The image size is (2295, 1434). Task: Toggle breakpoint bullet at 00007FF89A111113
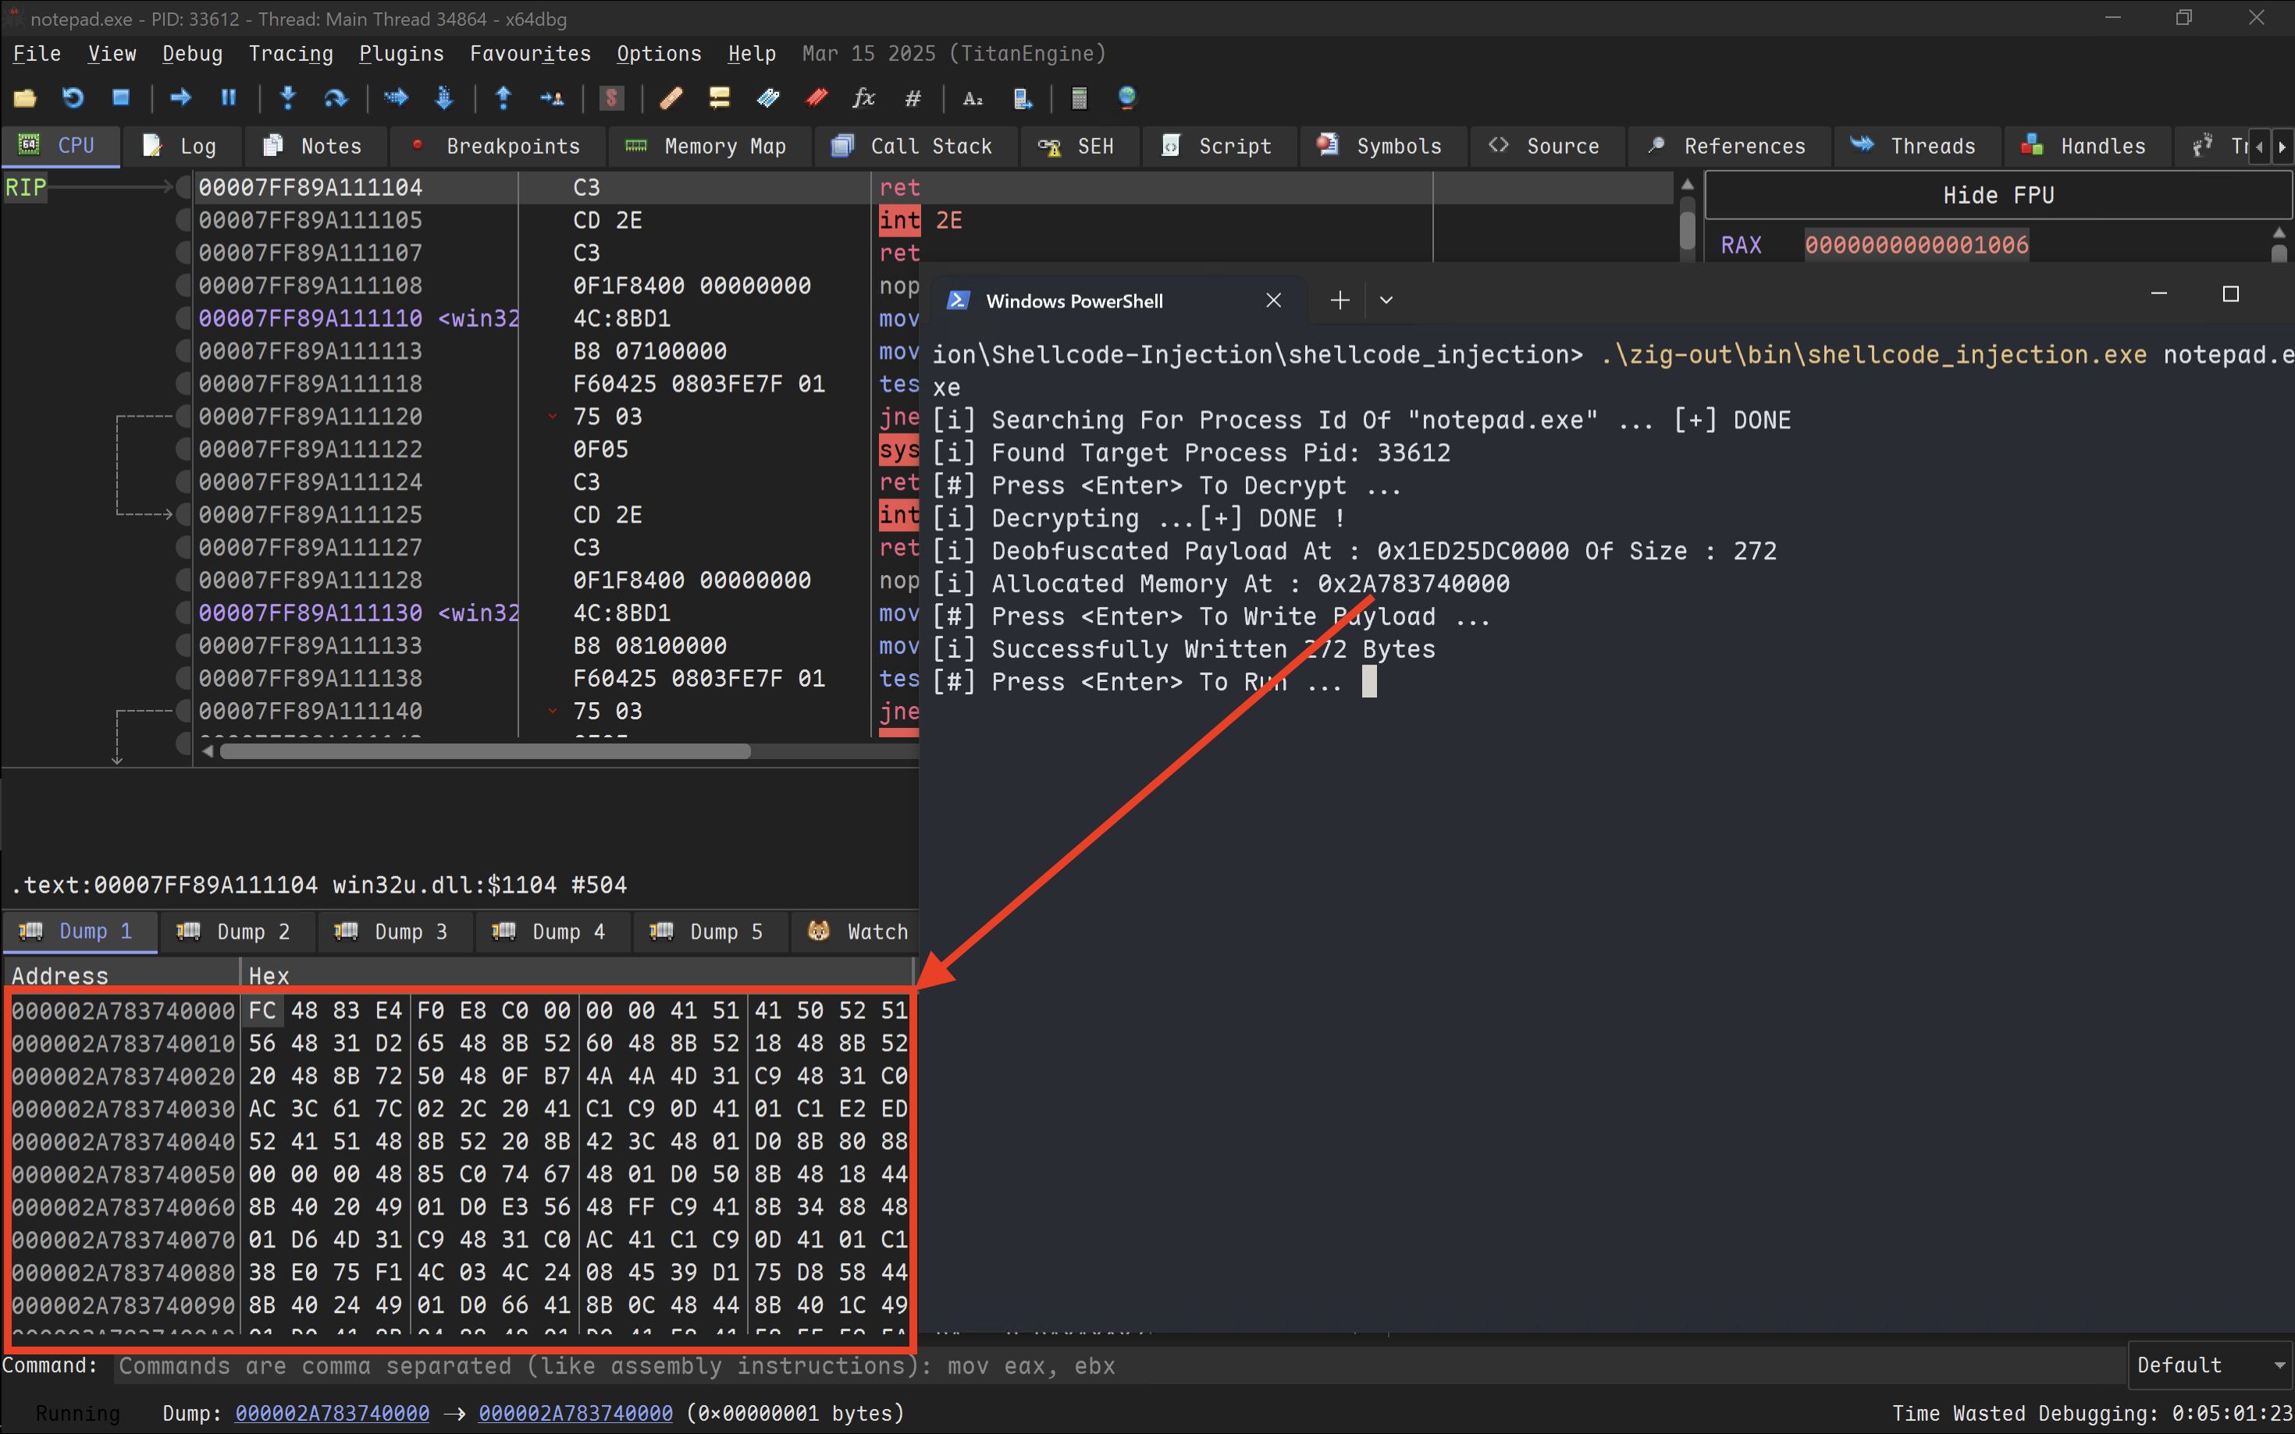click(183, 351)
